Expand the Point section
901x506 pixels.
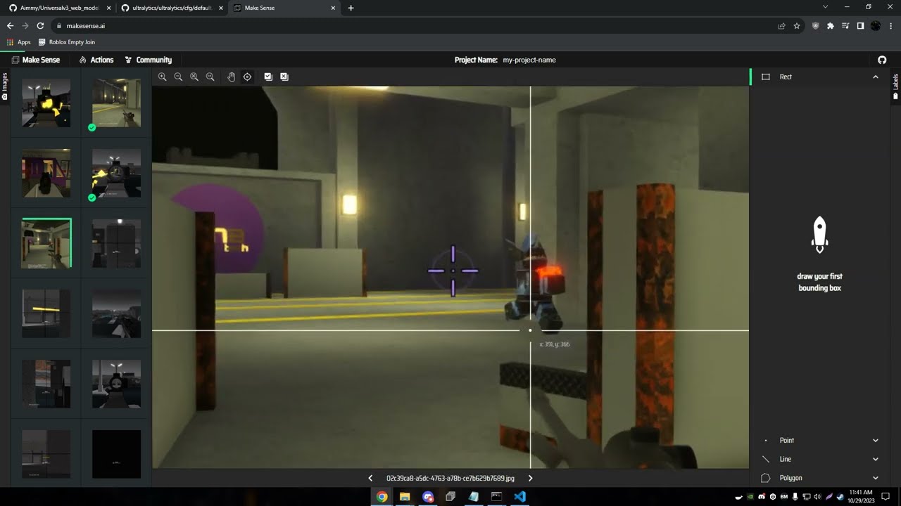(x=876, y=440)
